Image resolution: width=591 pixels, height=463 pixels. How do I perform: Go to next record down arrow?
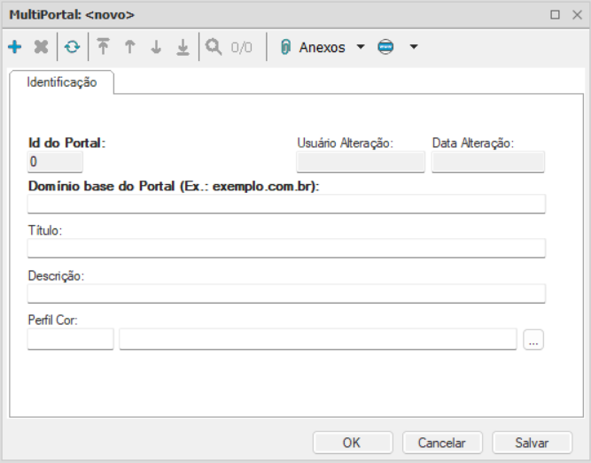point(156,48)
